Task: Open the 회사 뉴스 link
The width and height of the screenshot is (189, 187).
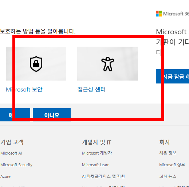Action: pyautogui.click(x=168, y=176)
